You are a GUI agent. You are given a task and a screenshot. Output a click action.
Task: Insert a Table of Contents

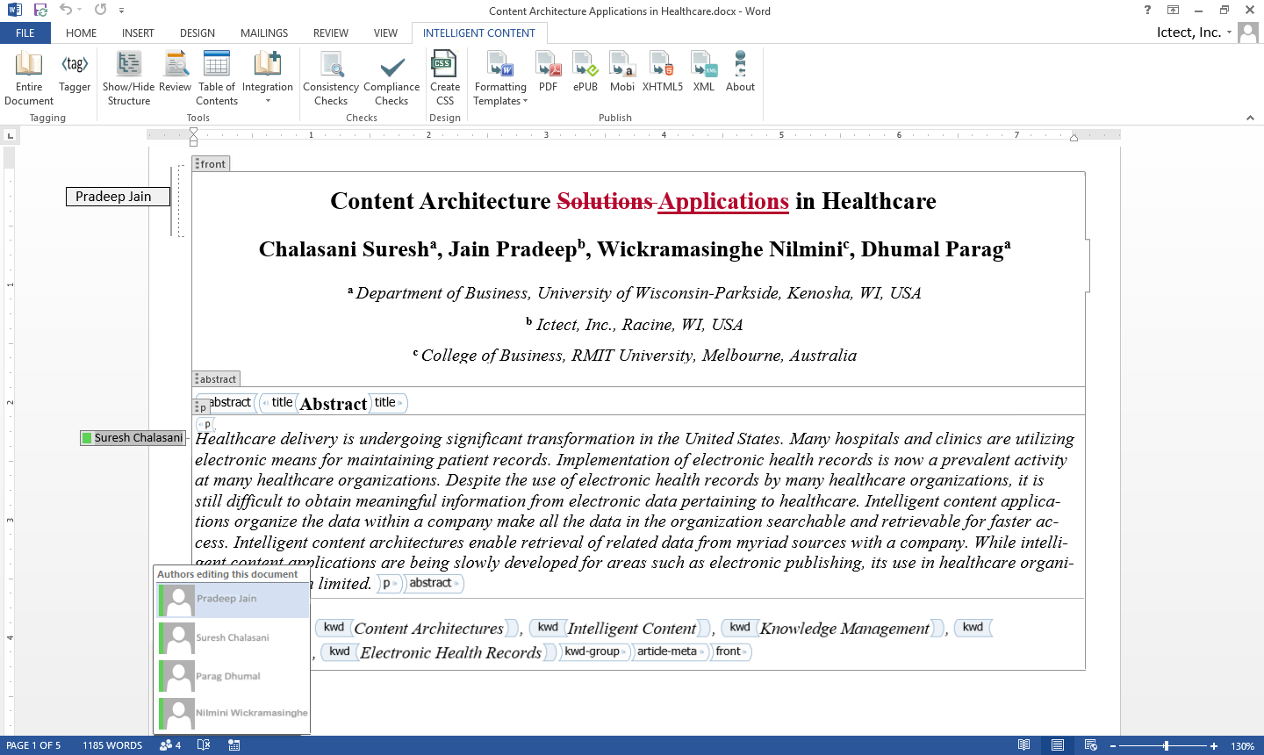pyautogui.click(x=217, y=78)
